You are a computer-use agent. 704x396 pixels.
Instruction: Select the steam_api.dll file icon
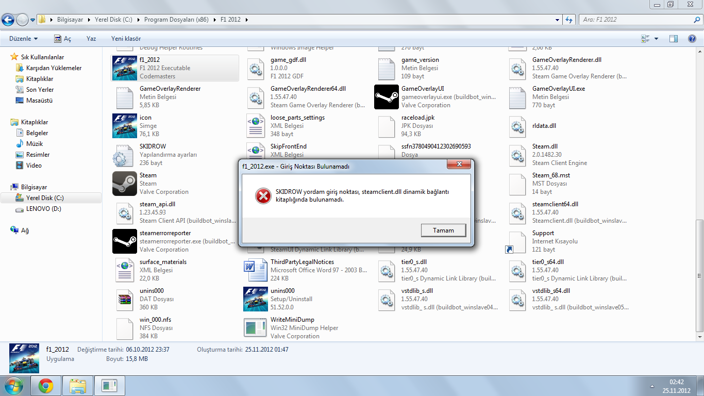tap(124, 212)
